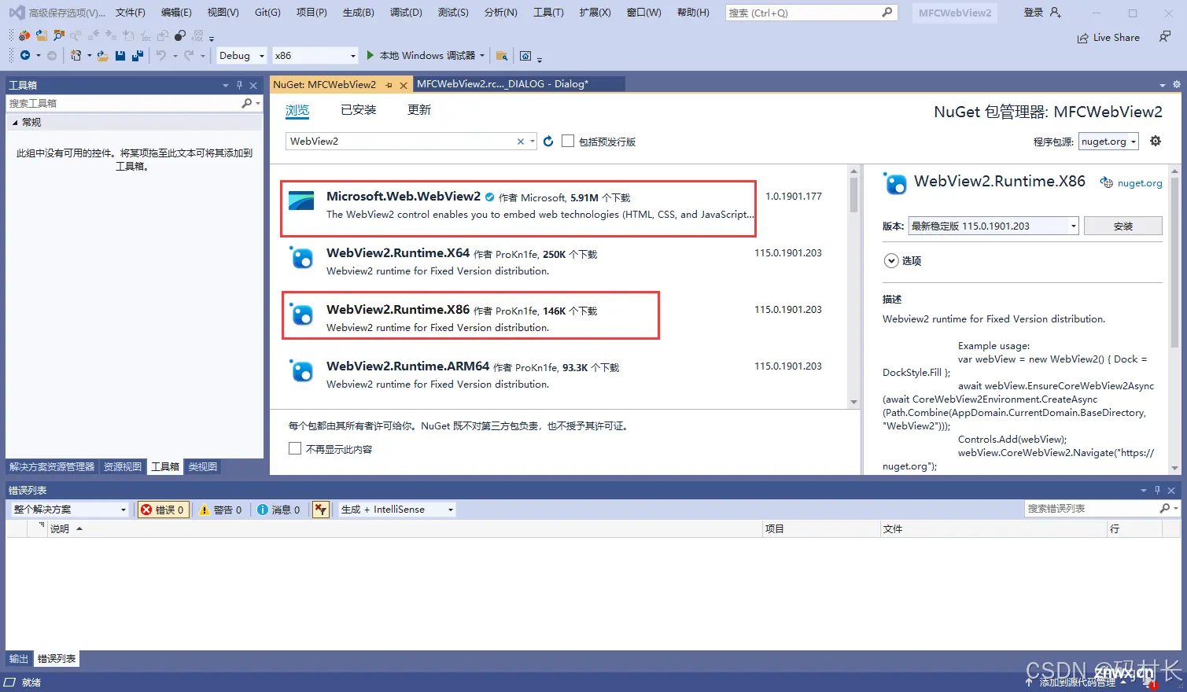
Task: Check the 不再显示此内容 checkbox
Action: pos(295,448)
